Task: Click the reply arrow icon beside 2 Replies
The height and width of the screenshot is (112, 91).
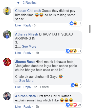Action: click(x=18, y=3)
